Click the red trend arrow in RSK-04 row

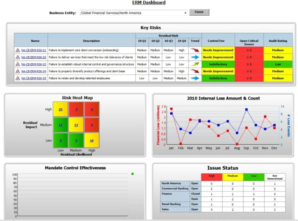195,71
